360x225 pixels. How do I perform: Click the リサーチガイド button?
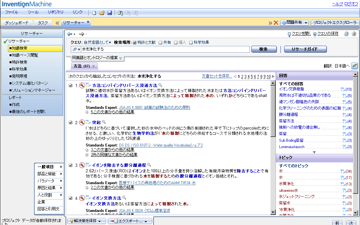point(305,49)
